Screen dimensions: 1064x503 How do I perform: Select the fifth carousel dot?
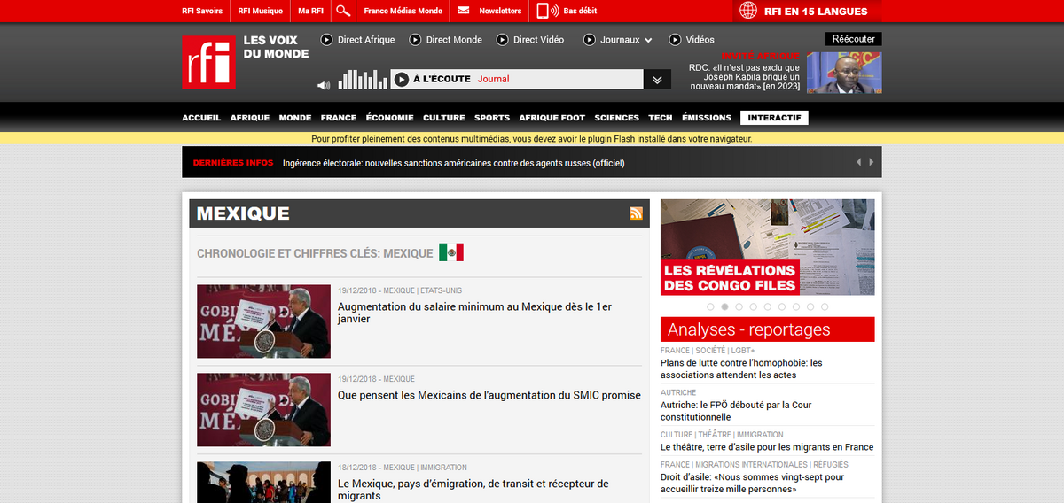pos(767,306)
